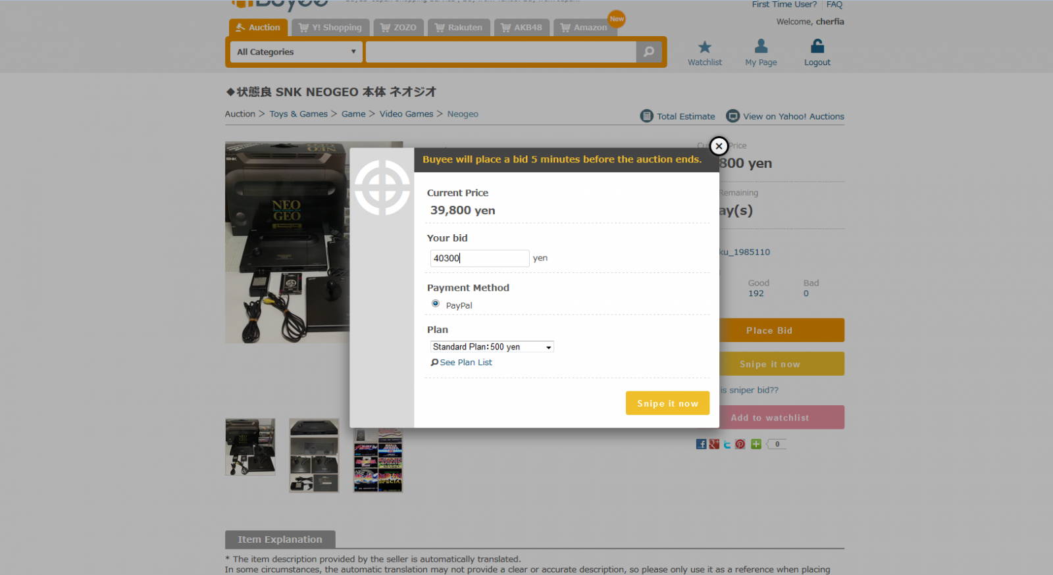Click the Total Estimate calculator icon
The height and width of the screenshot is (575, 1053).
coord(646,116)
